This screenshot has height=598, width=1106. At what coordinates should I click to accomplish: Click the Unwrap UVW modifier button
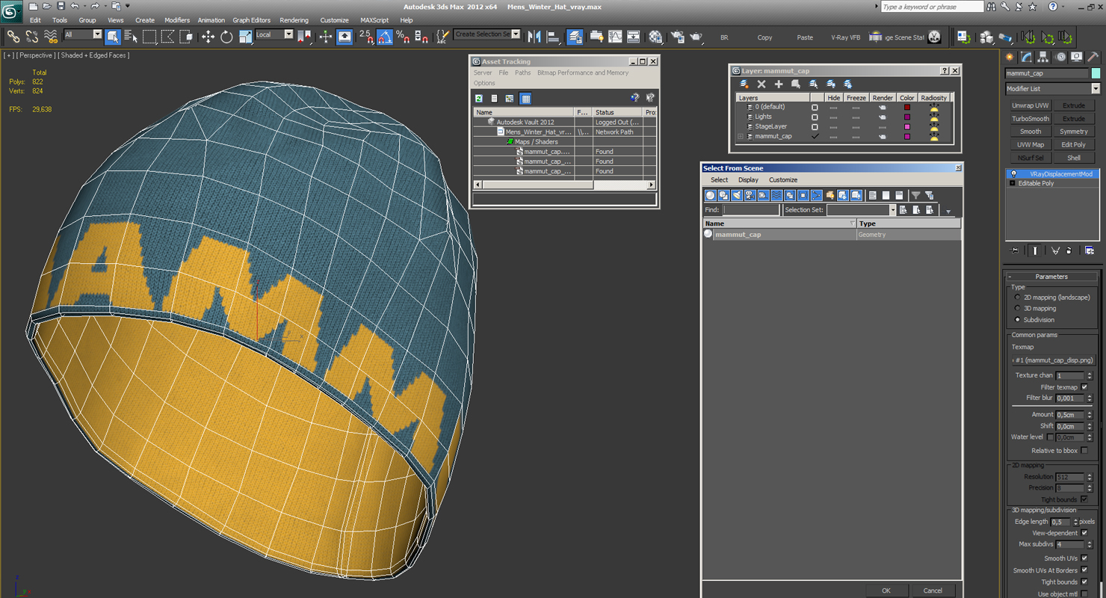[1031, 105]
